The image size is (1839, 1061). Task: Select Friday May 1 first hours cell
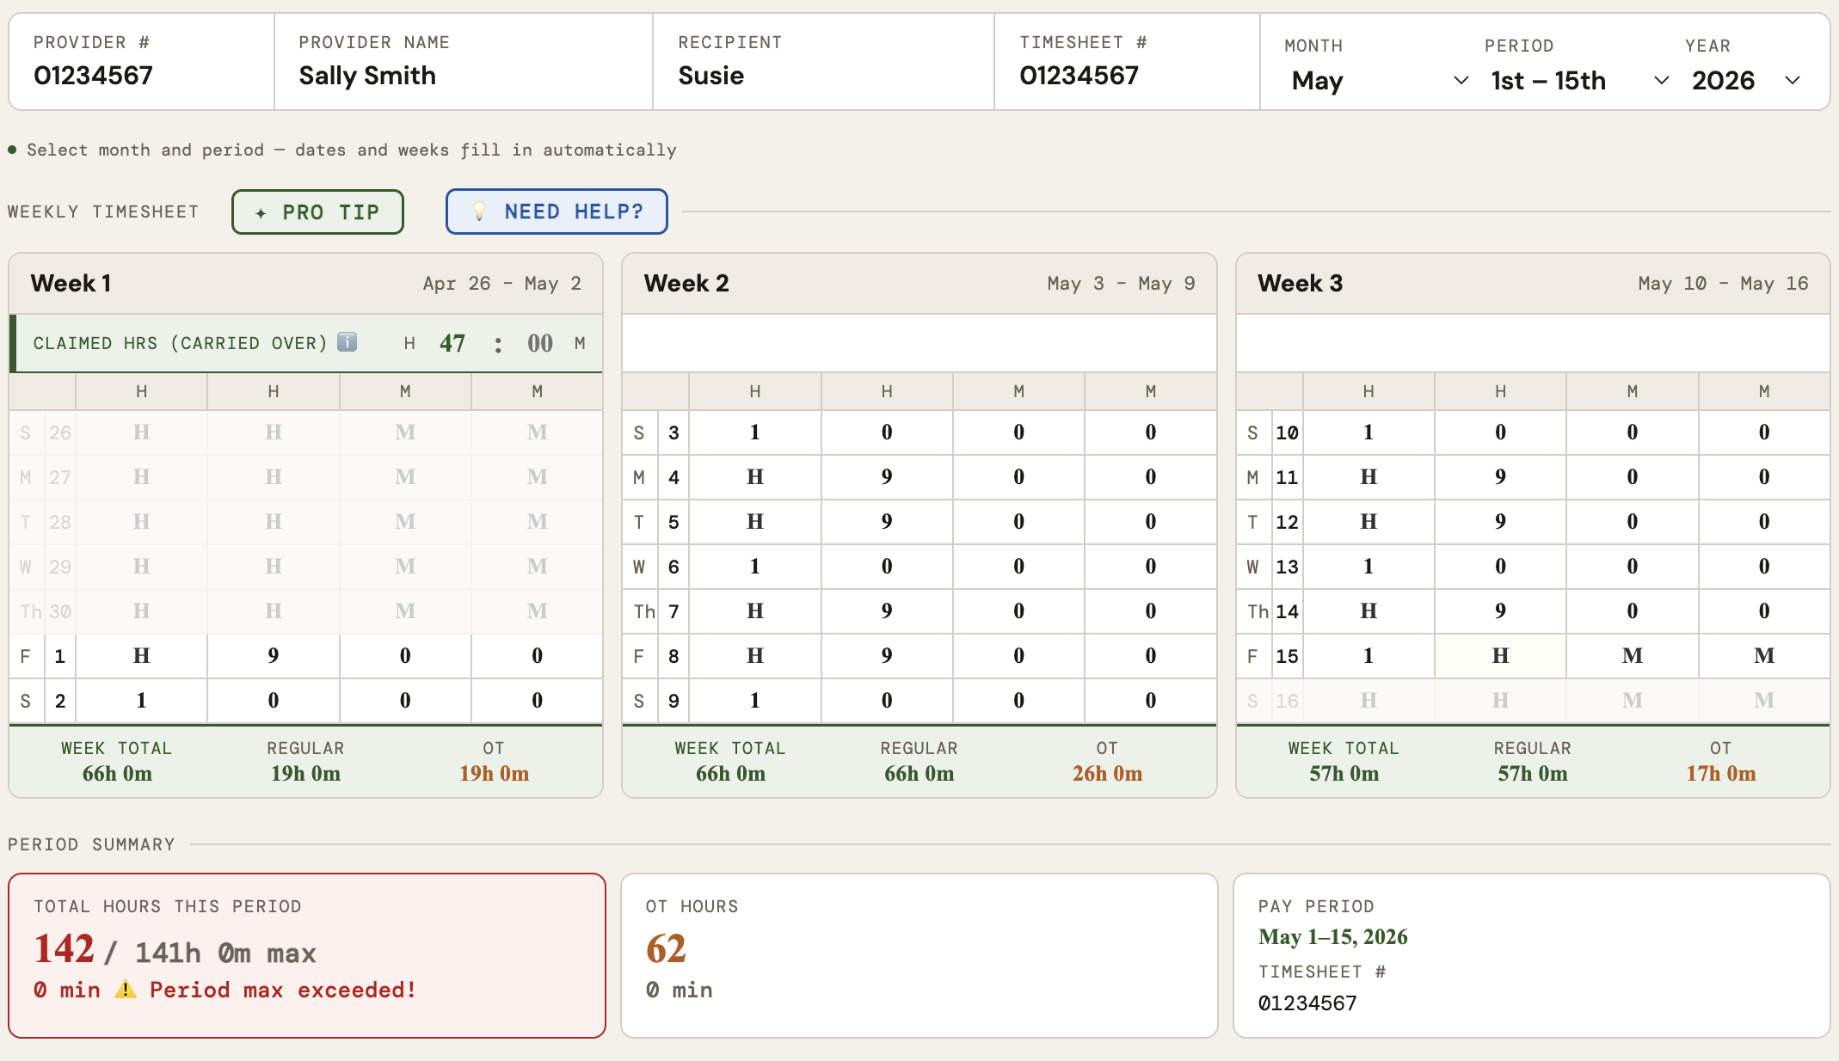(x=142, y=656)
